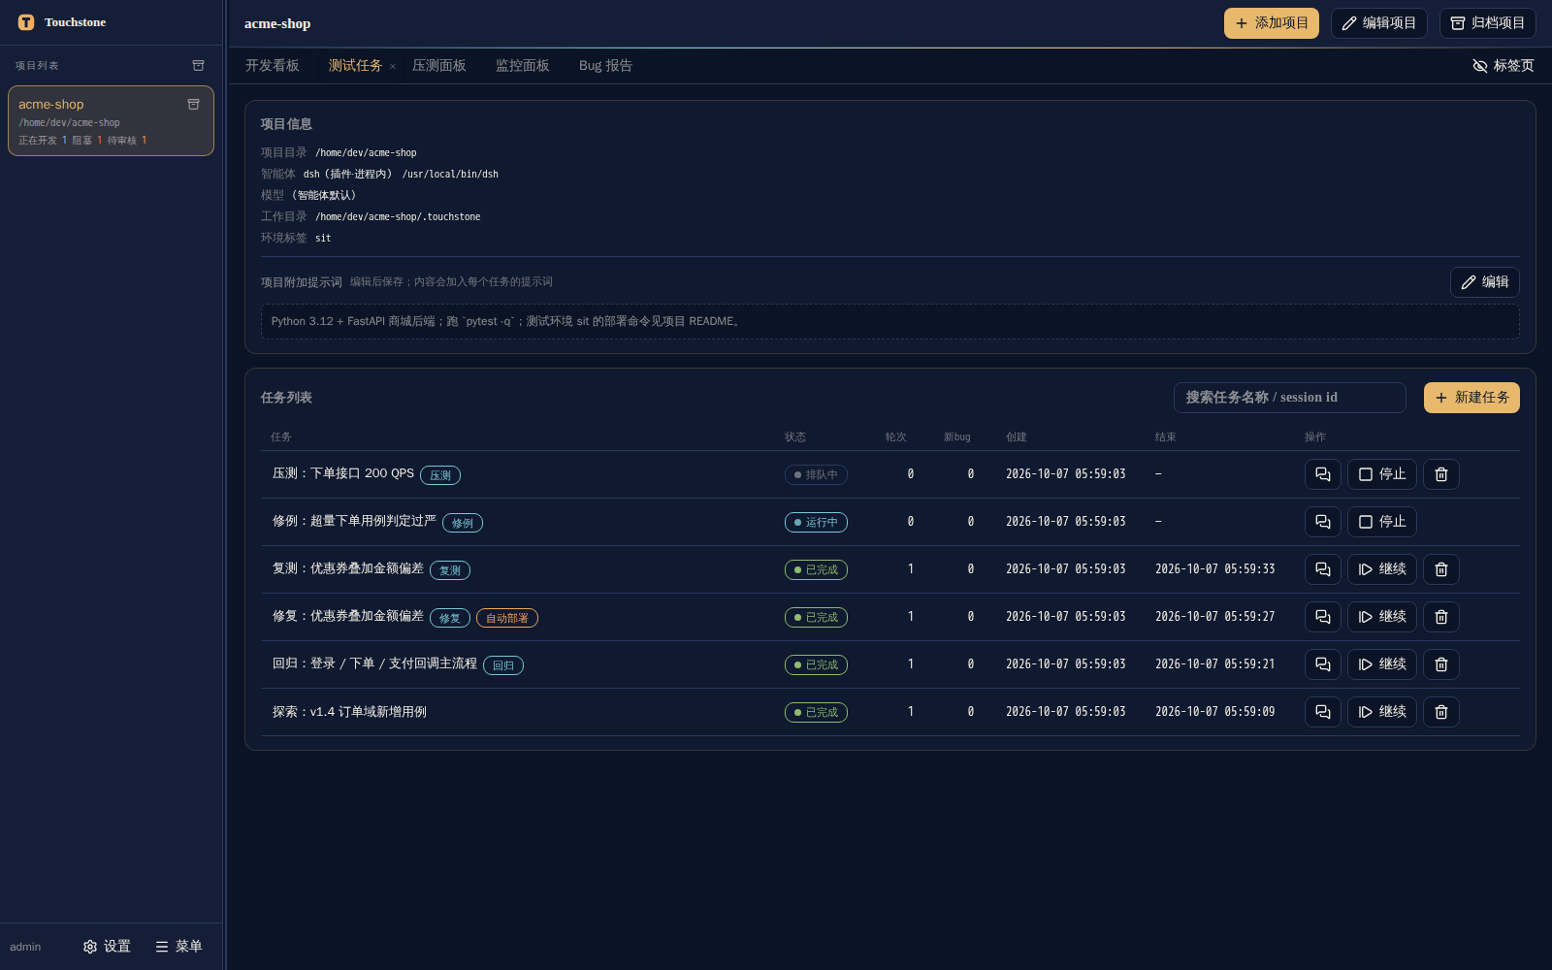Open chat log for 复测：优惠券叠加金额偏差
Viewport: 1552px width, 970px height.
(1322, 569)
